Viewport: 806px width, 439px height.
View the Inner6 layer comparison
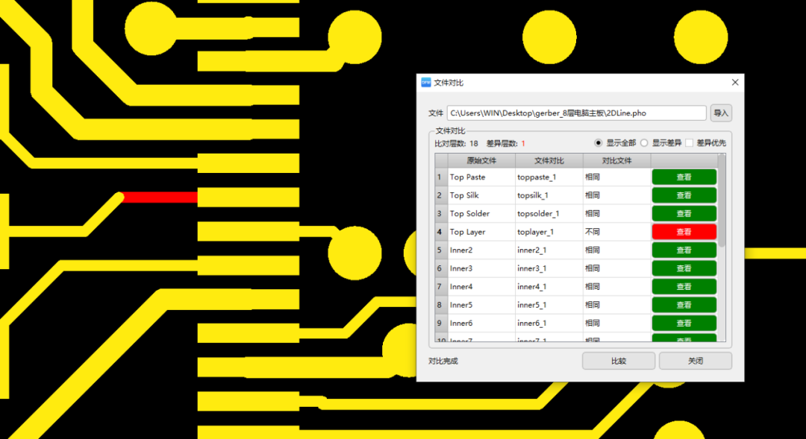click(684, 323)
